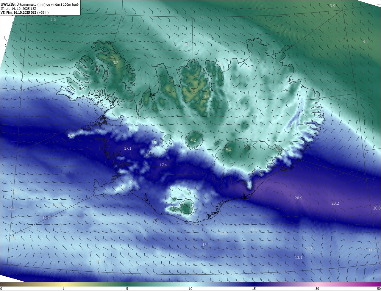
Task: Pick the pale yellow colour near scale value 1
Action: (x=64, y=284)
